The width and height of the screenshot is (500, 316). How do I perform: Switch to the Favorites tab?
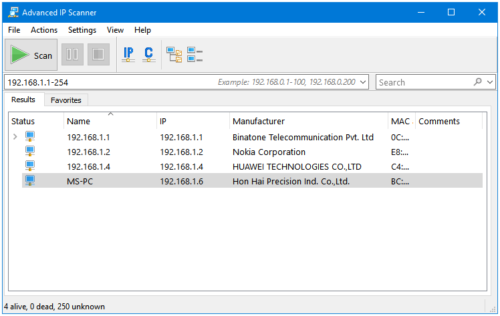point(66,100)
